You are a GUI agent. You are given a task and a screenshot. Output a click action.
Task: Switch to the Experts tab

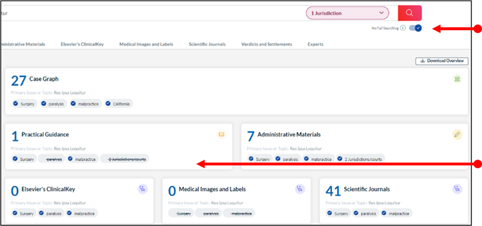[x=315, y=44]
